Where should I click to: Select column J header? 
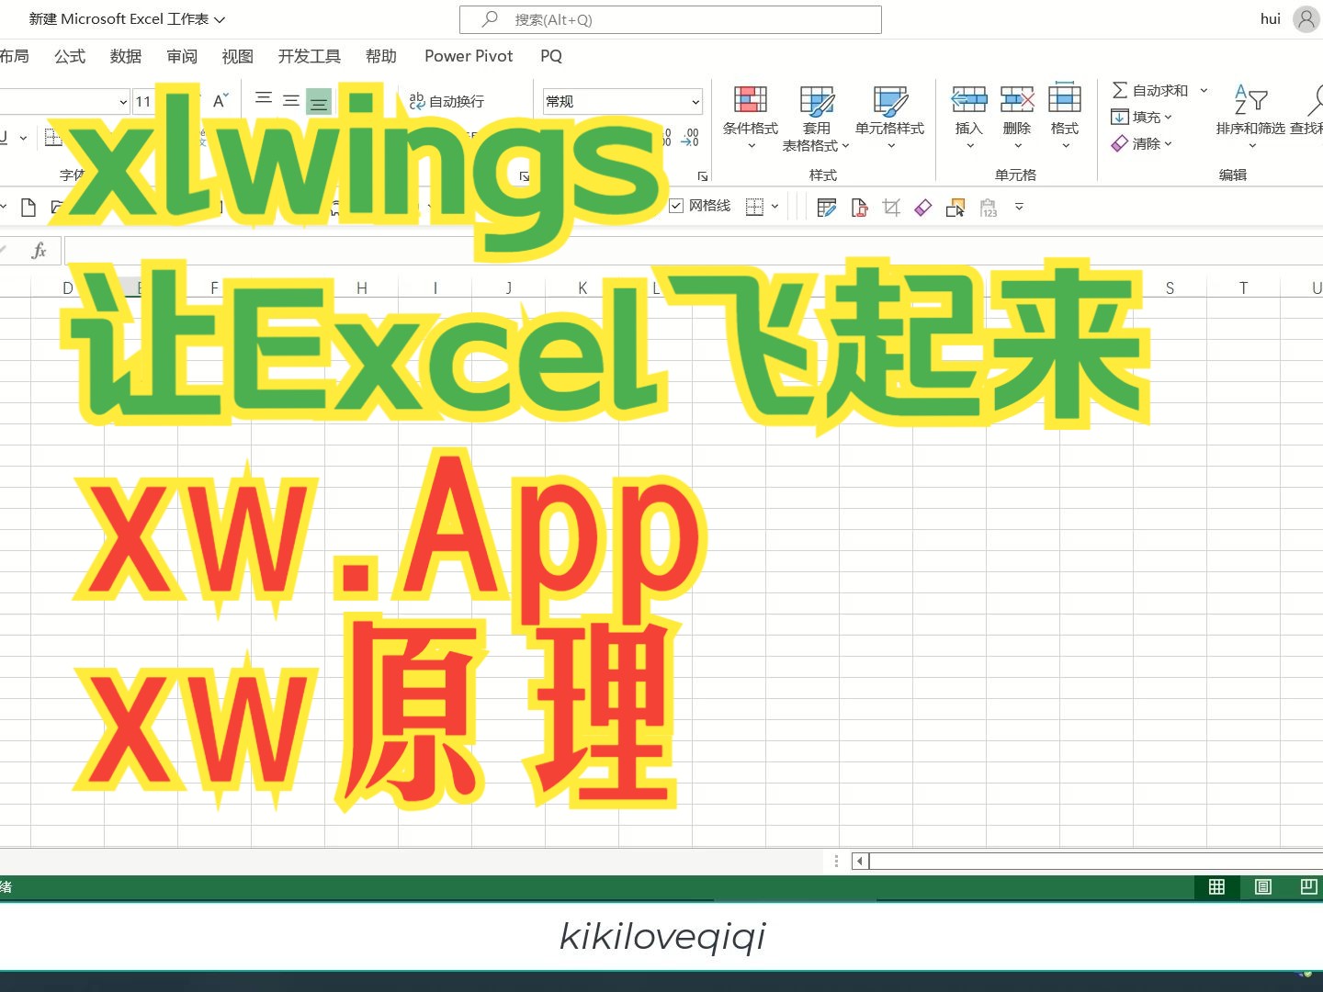pyautogui.click(x=509, y=287)
